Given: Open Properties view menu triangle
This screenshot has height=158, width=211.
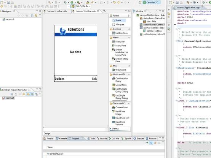Looking at the screenshot, I should click(x=163, y=142).
